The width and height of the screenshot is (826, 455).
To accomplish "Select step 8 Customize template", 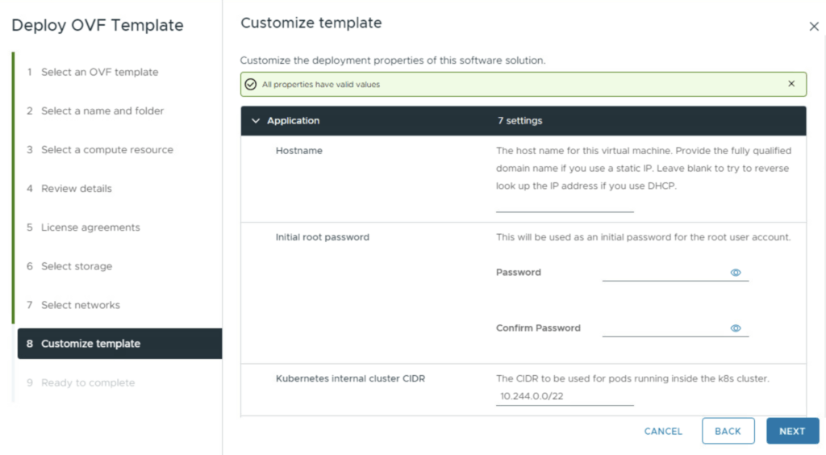I will click(x=90, y=344).
